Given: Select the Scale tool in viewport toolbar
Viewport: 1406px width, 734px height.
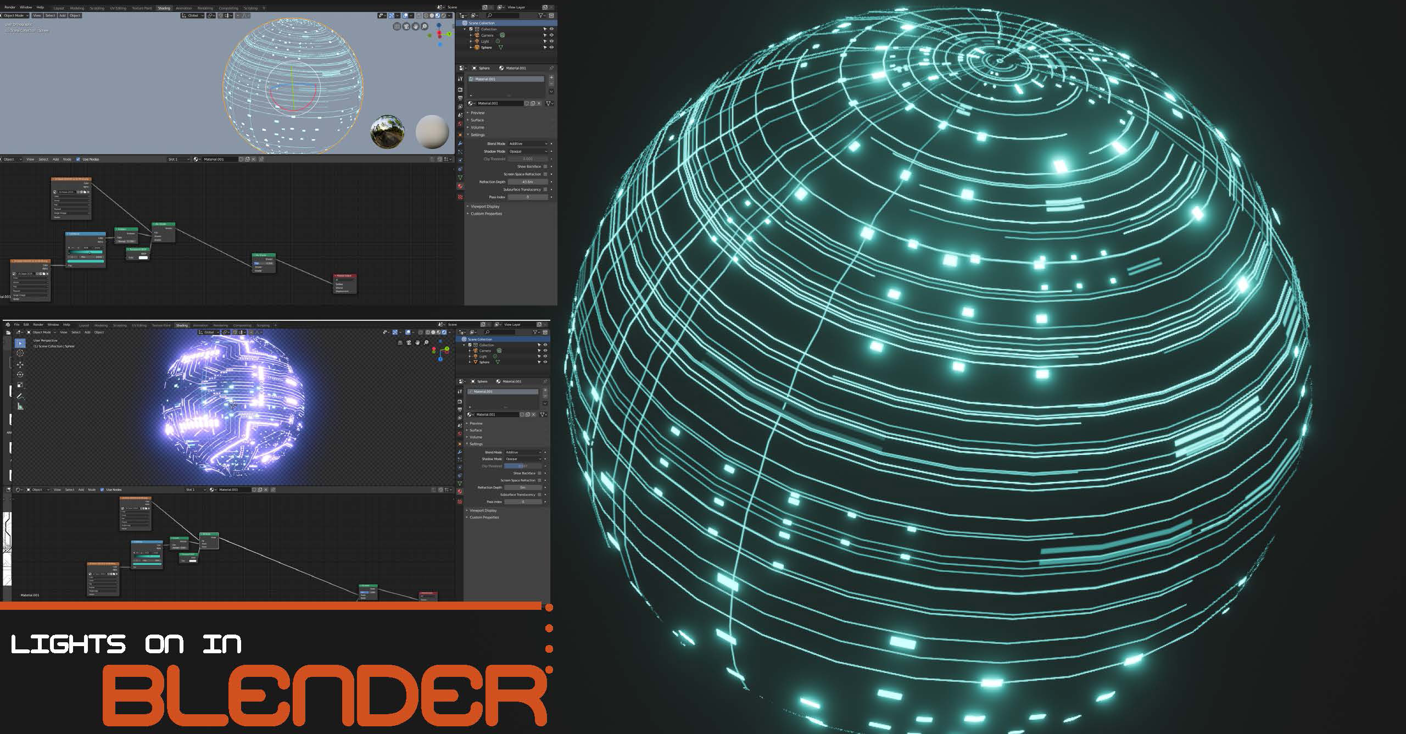Looking at the screenshot, I should click(20, 385).
